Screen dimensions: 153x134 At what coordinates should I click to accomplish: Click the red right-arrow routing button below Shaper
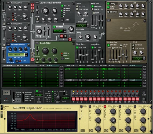pyautogui.click(x=70, y=39)
